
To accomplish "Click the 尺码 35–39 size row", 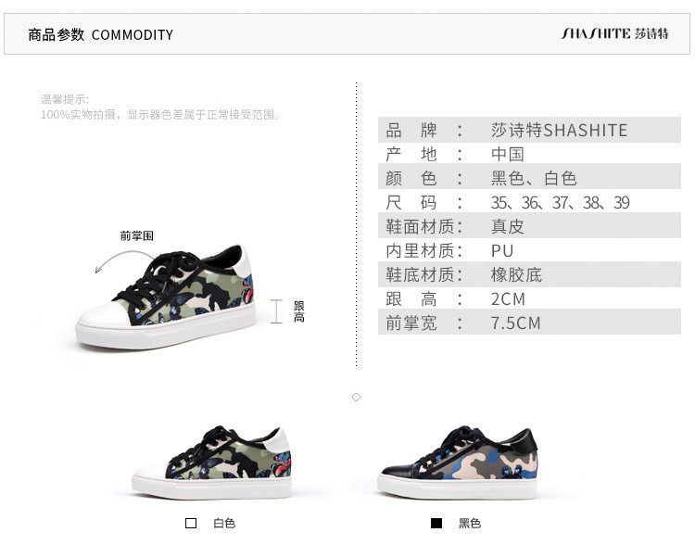I will [x=529, y=202].
